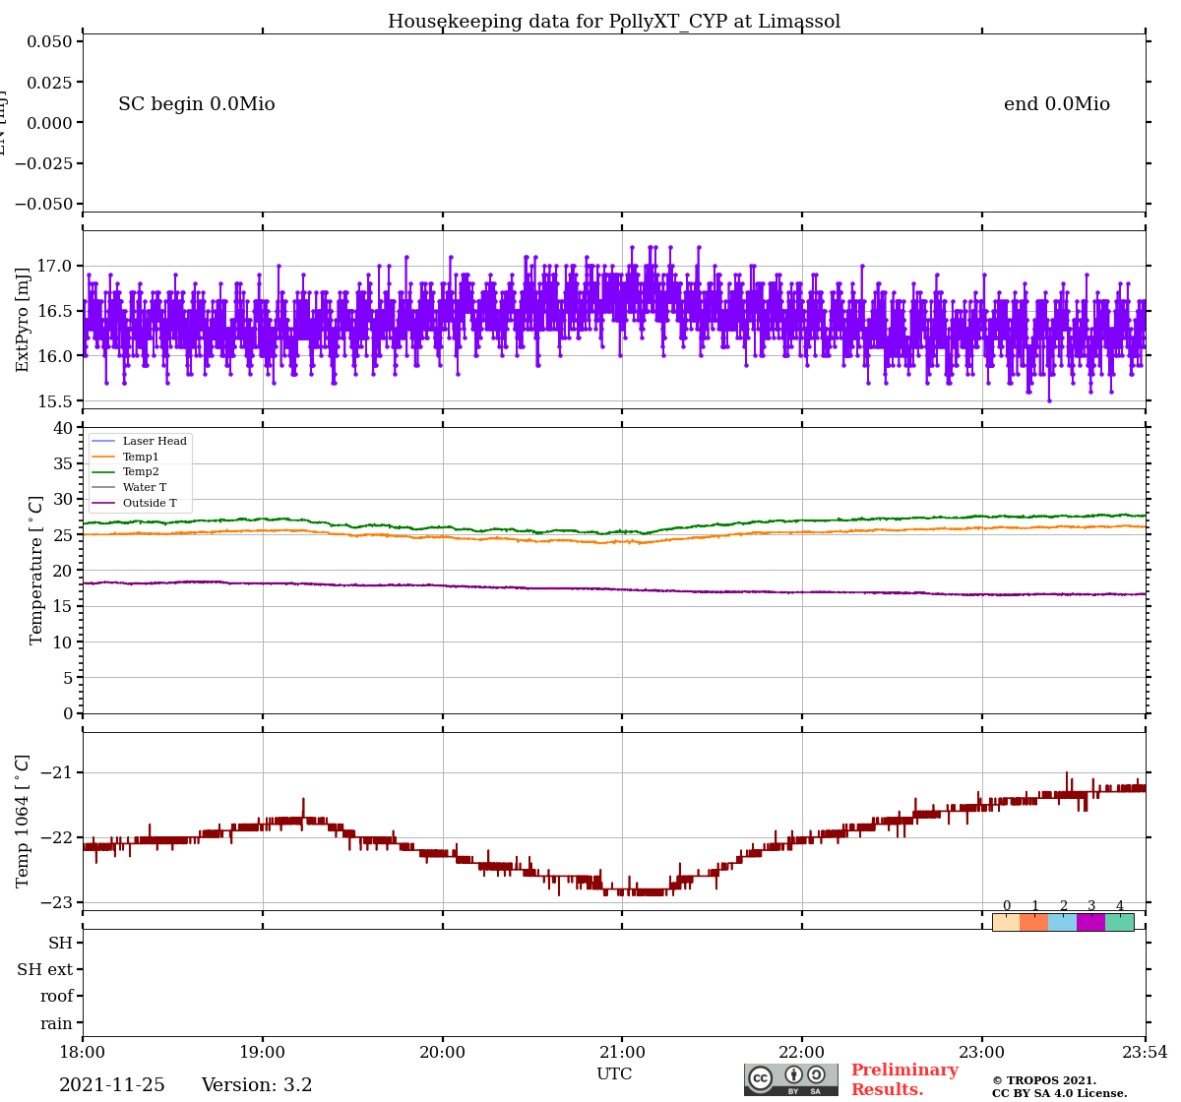Click the Water T legend entry
The height and width of the screenshot is (1102, 1181).
[129, 487]
